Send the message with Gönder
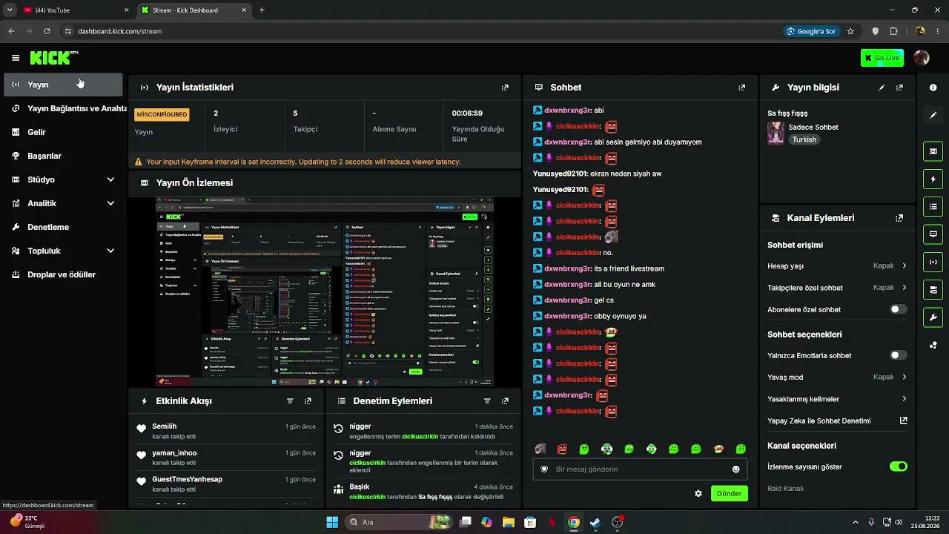Screen dimensions: 949x534 pos(729,493)
